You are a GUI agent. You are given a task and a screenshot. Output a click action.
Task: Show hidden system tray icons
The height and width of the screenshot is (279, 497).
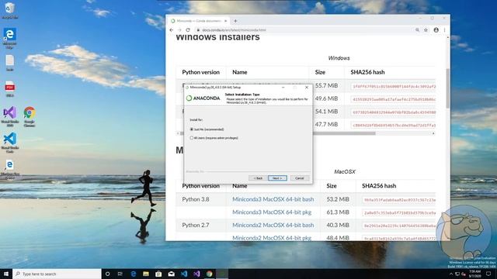point(451,274)
